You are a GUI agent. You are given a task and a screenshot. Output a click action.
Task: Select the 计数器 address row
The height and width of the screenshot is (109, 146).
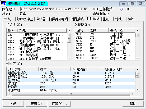tap(71, 87)
